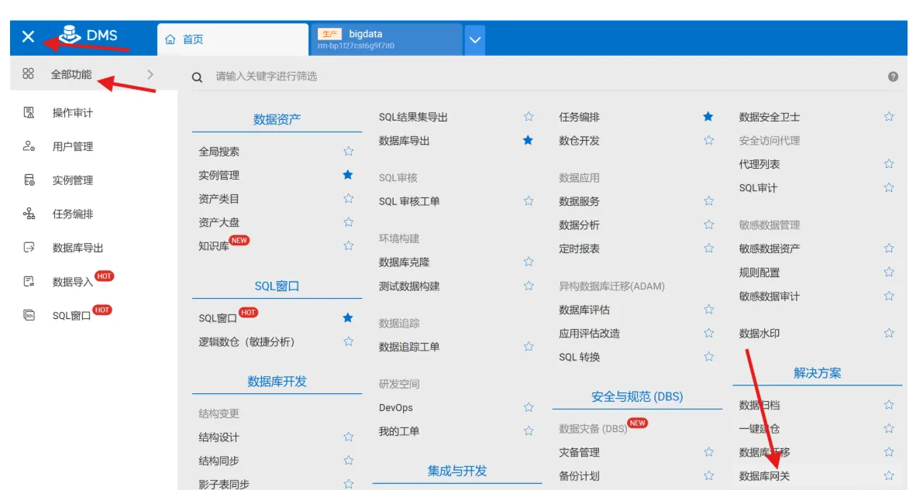Image resolution: width=923 pixels, height=490 pixels.
Task: Star the 数据分析 entry
Action: pos(709,224)
